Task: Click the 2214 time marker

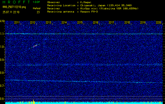Action: pyautogui.click(x=64, y=23)
